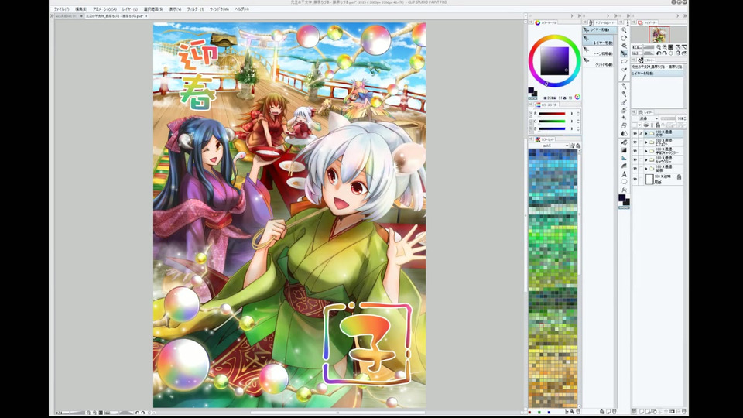The height and width of the screenshot is (418, 743).
Task: Click the Navigator preview thumbnail
Action: click(x=659, y=34)
